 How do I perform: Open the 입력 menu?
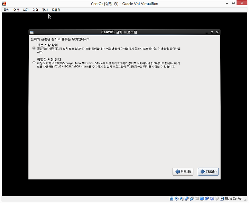[35, 10]
